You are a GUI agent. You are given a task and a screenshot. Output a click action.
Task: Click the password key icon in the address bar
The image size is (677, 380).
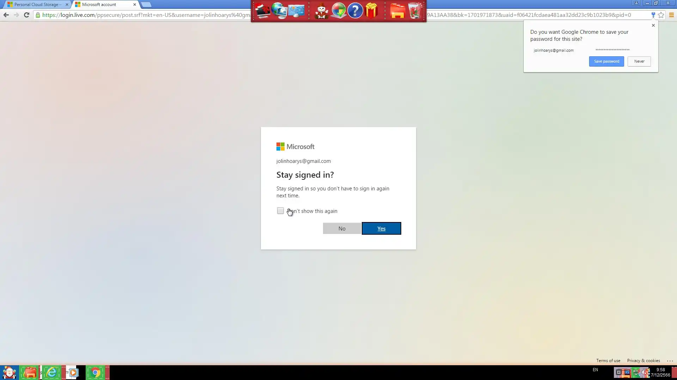(x=653, y=15)
